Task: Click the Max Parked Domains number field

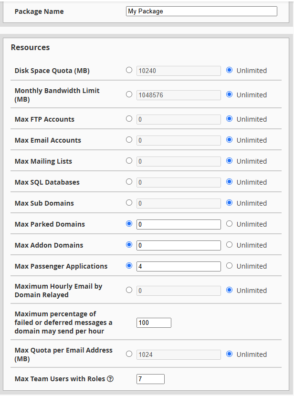Action: (178, 224)
